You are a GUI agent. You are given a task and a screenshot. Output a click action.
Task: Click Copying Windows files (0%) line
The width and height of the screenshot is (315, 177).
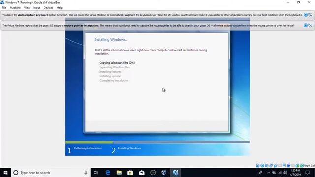tap(117, 63)
